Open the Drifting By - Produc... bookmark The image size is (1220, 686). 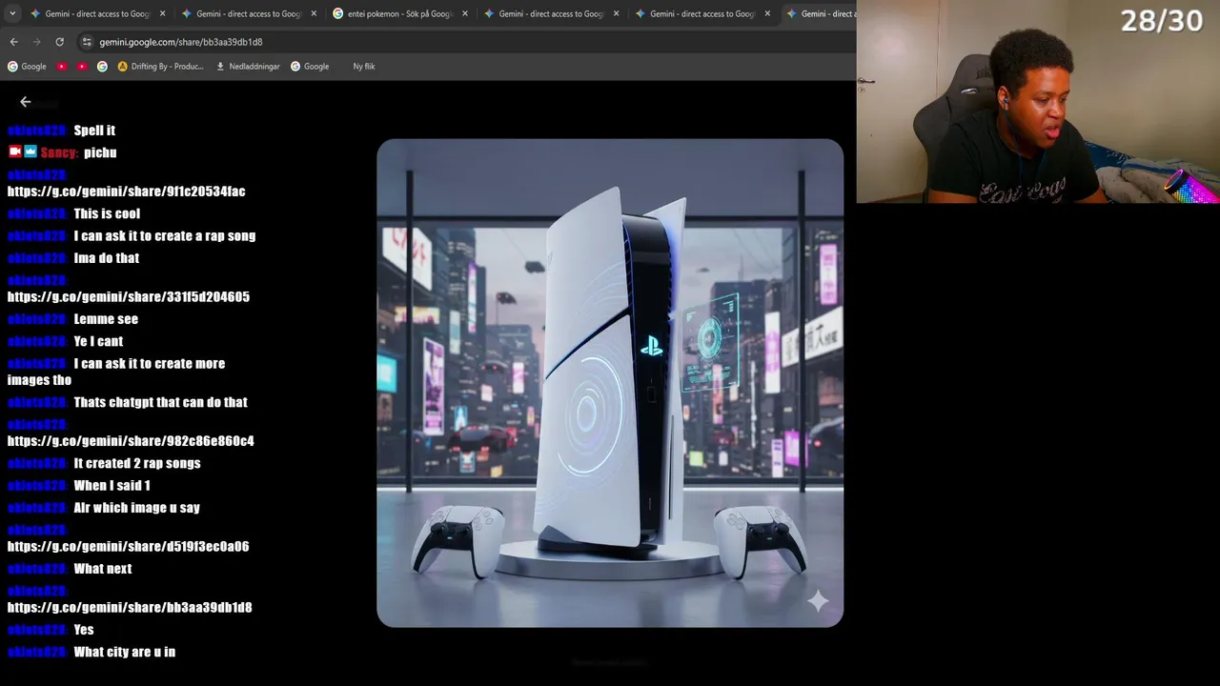(x=161, y=67)
